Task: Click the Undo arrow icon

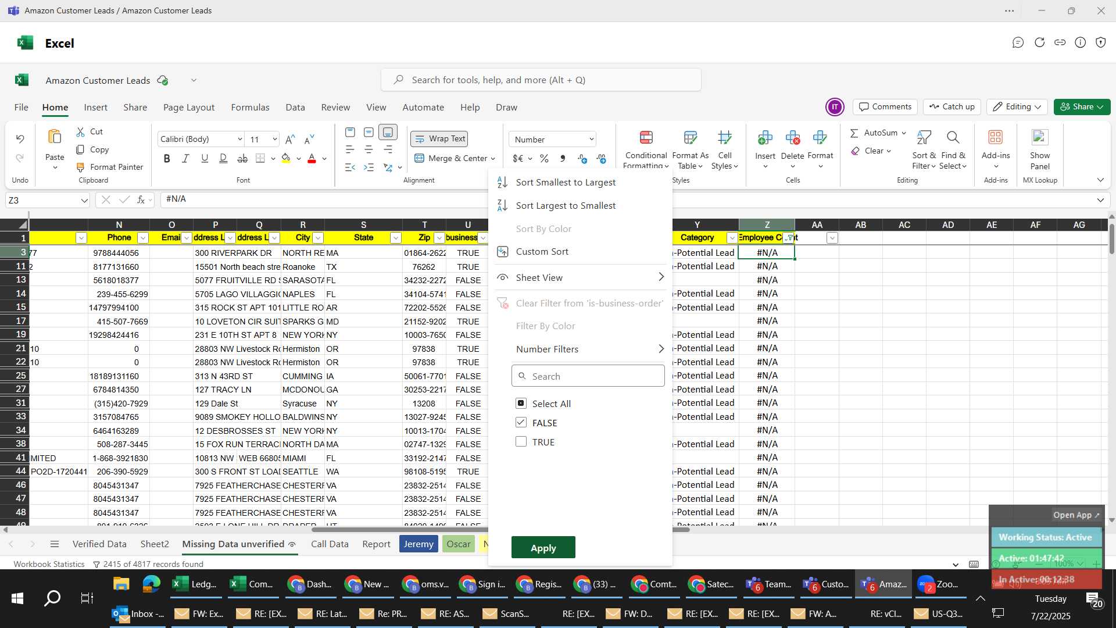Action: point(20,138)
